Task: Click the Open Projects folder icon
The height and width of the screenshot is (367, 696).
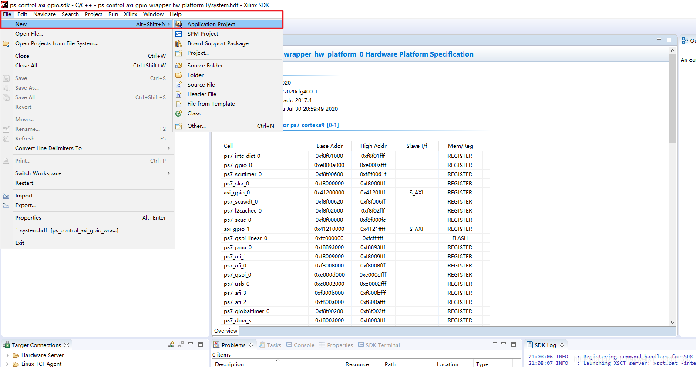Action: point(6,43)
